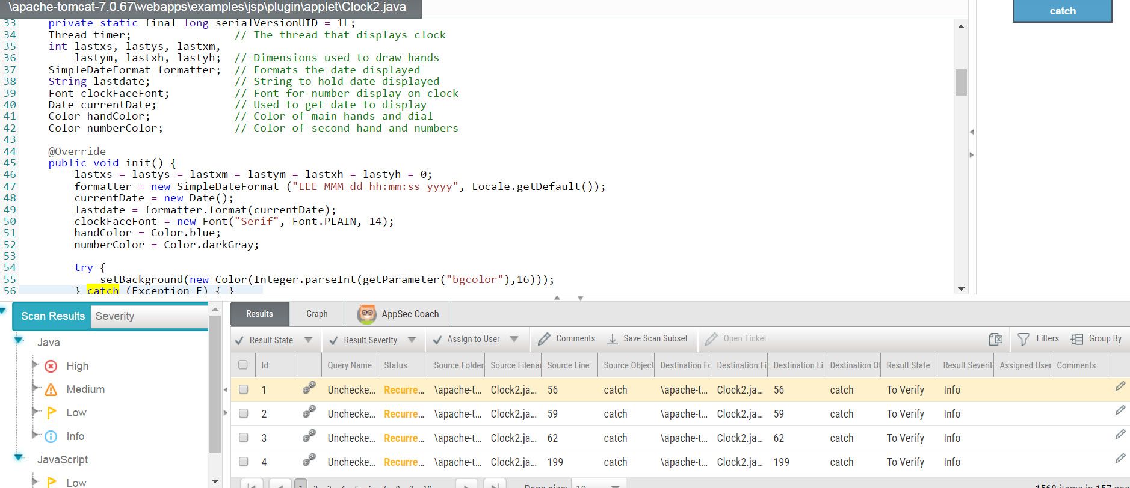Screen dimensions: 1130x488
Task: Open attack path link icon for result 2
Action: [309, 412]
